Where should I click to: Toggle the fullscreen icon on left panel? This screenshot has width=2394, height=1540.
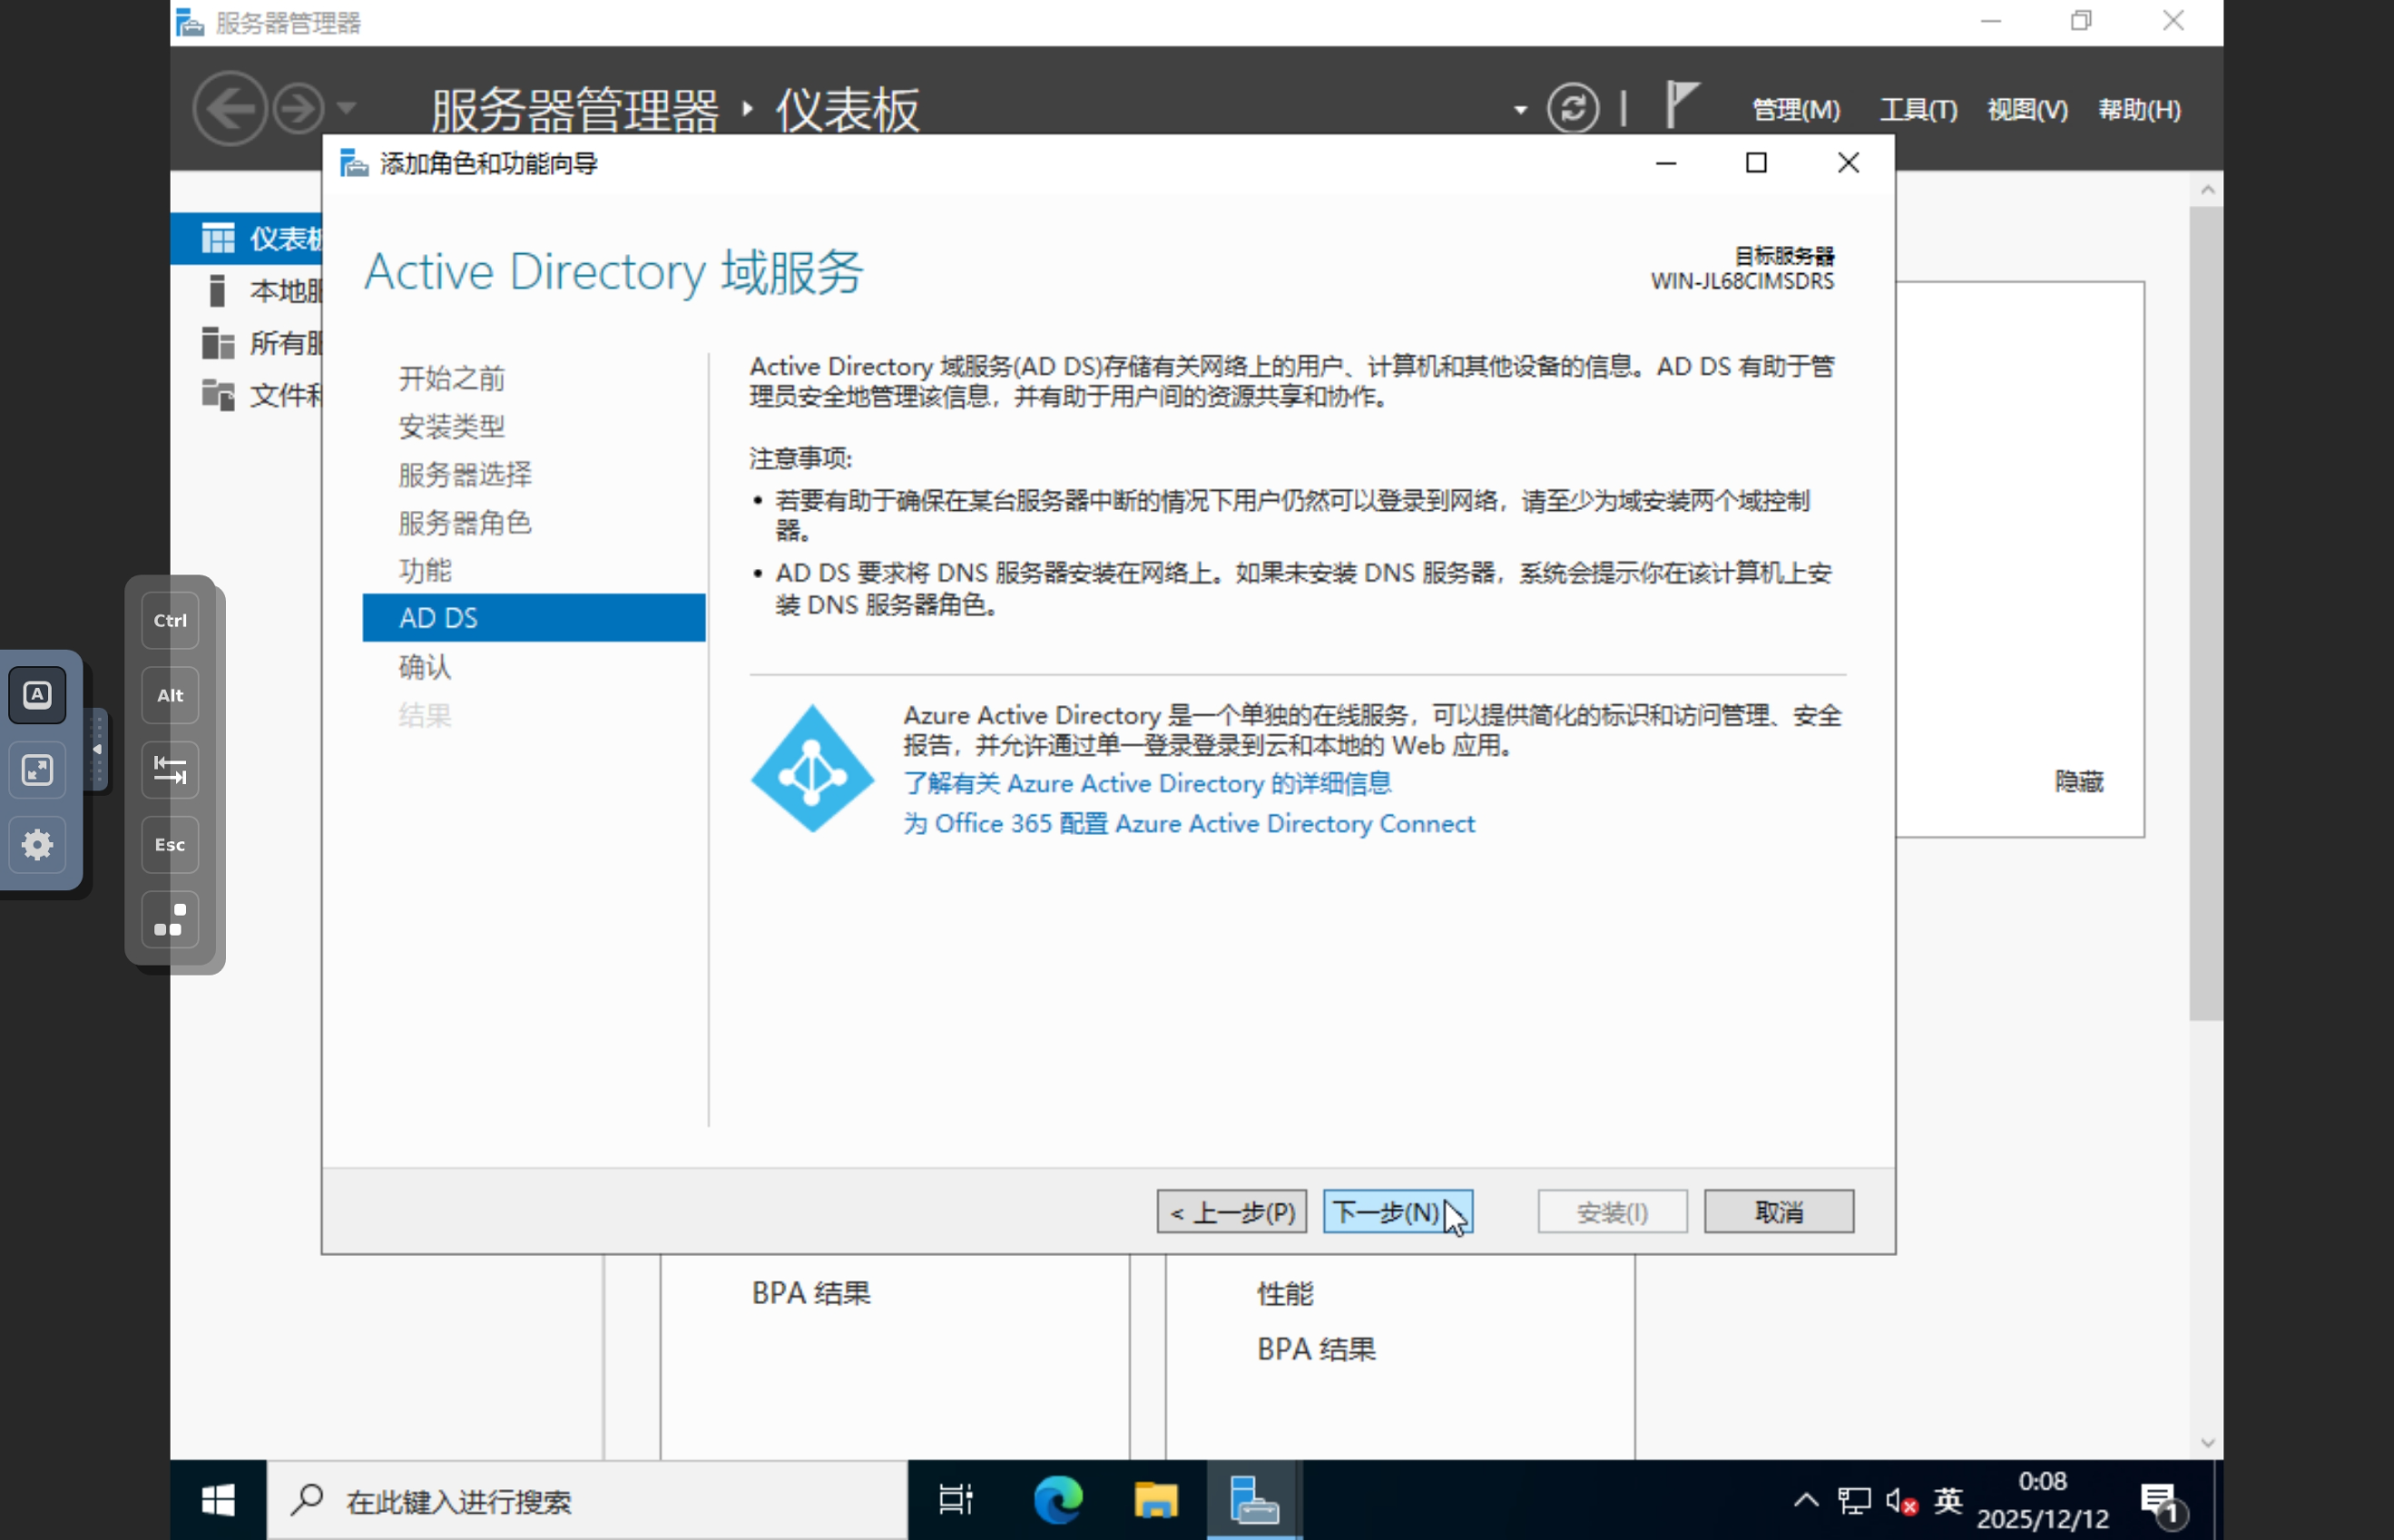[38, 769]
